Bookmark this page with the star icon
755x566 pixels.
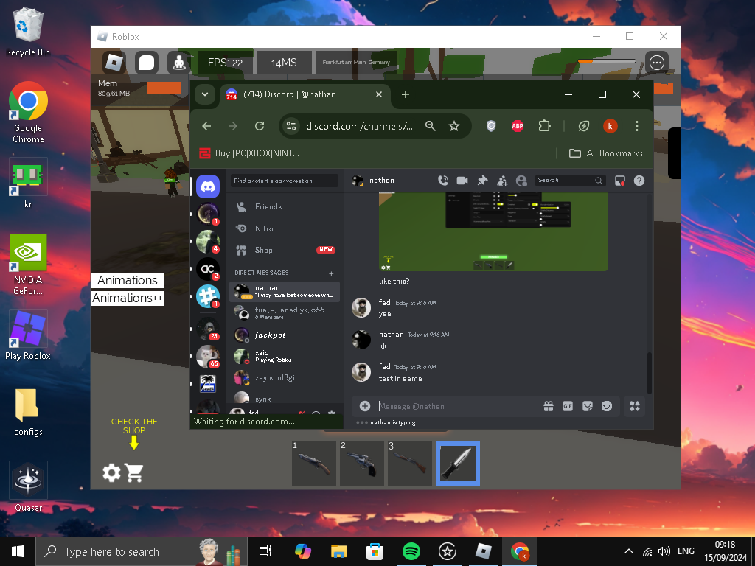click(454, 126)
